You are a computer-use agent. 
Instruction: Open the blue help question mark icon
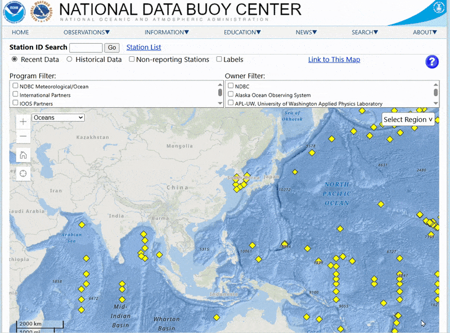(432, 62)
